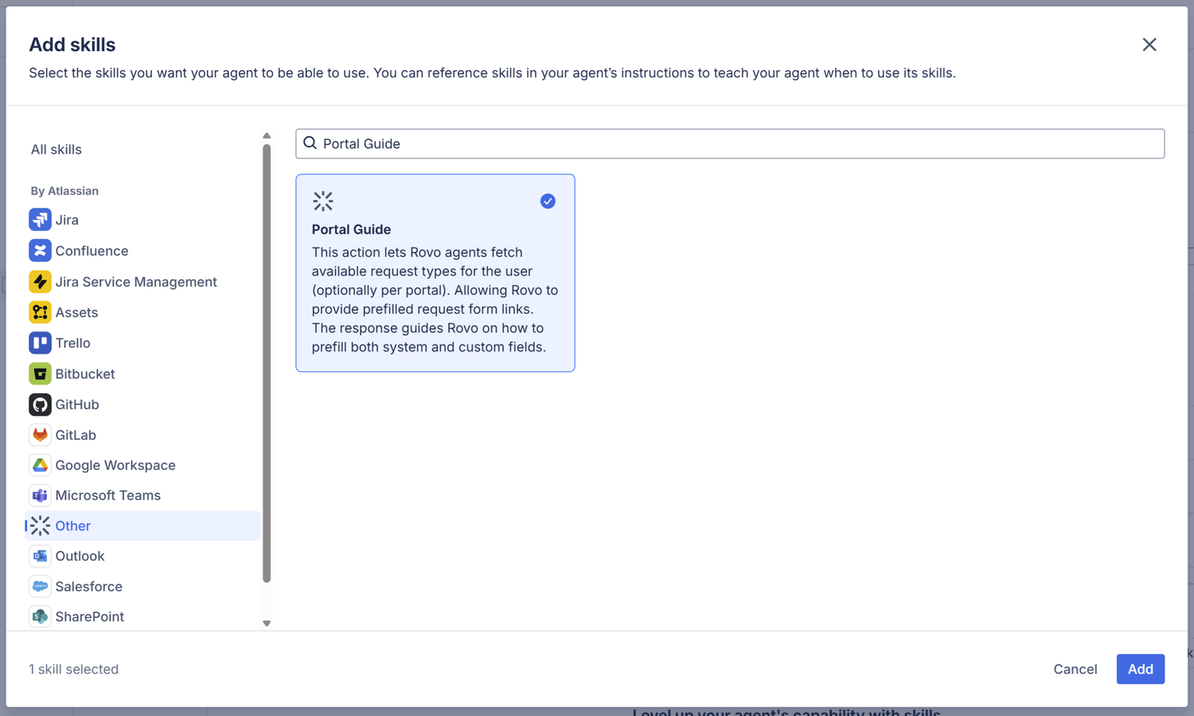Select Salesforce category label

88,586
